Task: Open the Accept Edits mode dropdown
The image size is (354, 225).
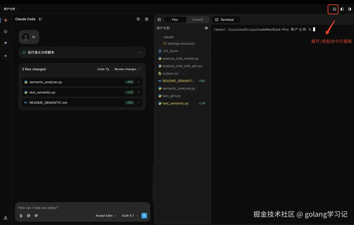Action: click(x=106, y=216)
